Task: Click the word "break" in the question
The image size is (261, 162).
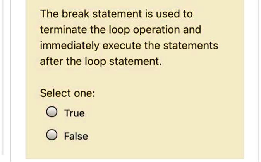Action: [72, 14]
